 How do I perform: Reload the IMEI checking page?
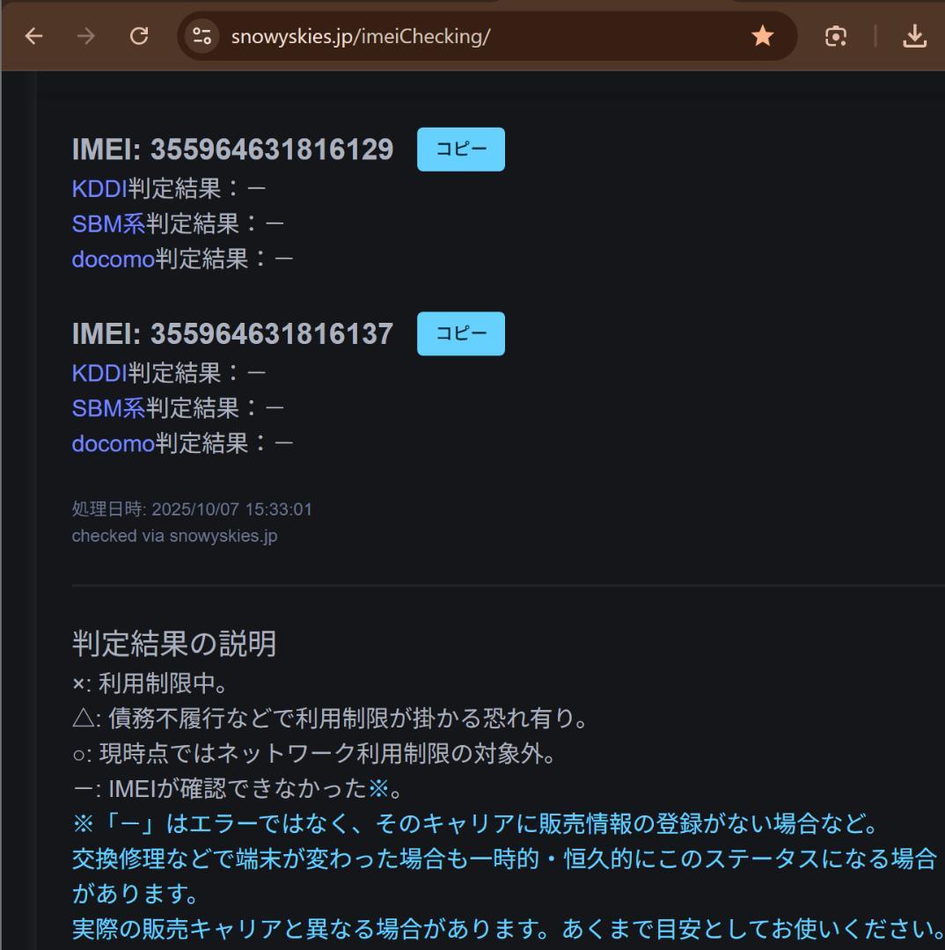[138, 36]
